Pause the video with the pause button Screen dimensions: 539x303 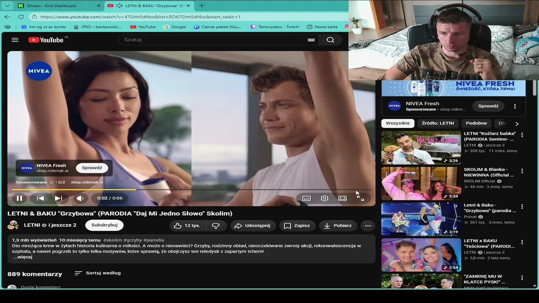19,198
